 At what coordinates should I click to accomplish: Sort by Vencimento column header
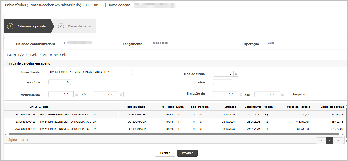(x=253, y=107)
